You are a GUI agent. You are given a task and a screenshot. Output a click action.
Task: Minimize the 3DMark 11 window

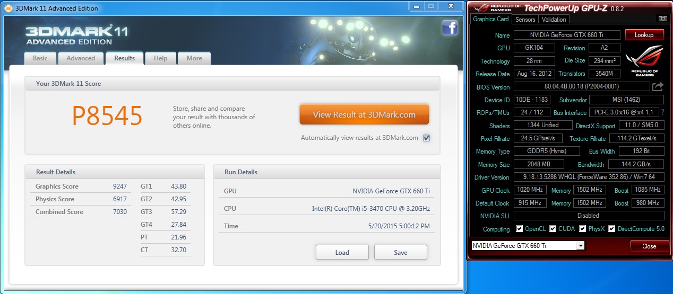click(x=416, y=6)
